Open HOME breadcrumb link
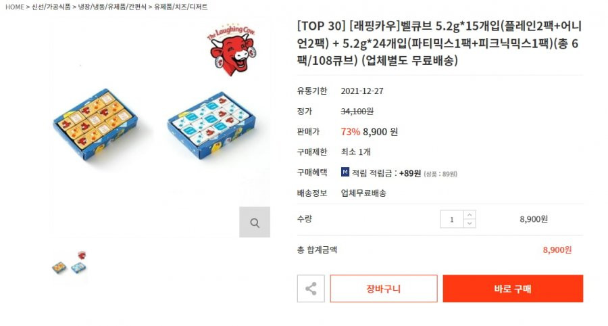Screen dimensions: 608x326 (15, 7)
